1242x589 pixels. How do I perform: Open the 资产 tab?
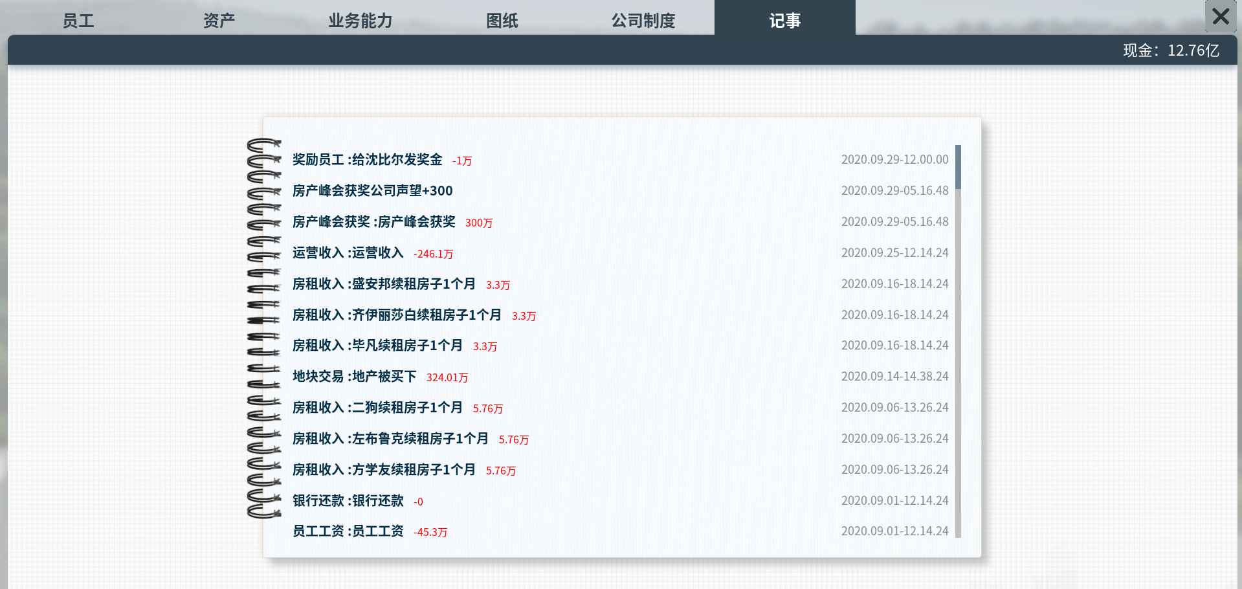(219, 21)
